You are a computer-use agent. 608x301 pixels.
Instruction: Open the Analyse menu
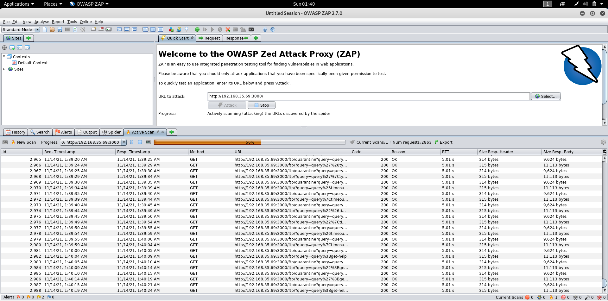tap(42, 22)
